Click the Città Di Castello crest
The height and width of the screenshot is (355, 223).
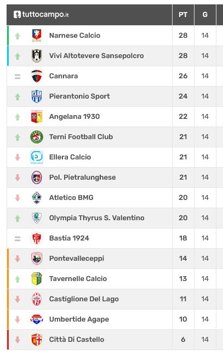coord(37,339)
